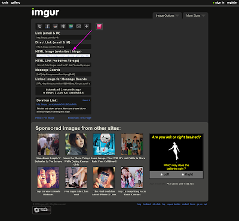The height and width of the screenshot is (221, 239).
Task: Click the HTML Link code field
Action: click(x=63, y=65)
